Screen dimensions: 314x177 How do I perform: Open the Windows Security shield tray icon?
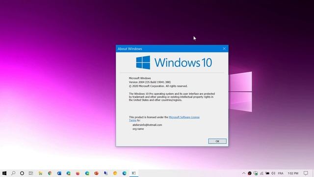pos(256,173)
